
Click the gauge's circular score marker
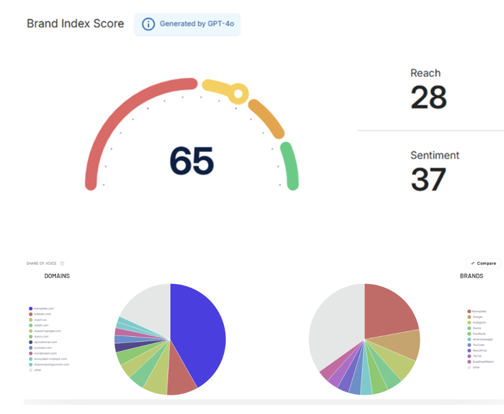pos(238,94)
